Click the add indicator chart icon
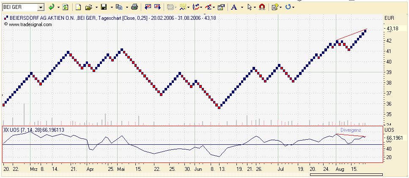409x178 pixels. point(196,7)
